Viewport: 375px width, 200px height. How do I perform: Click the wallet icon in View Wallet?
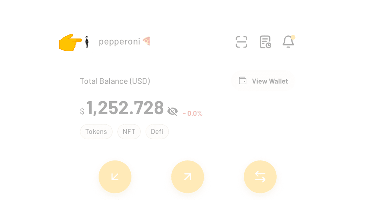tap(242, 81)
